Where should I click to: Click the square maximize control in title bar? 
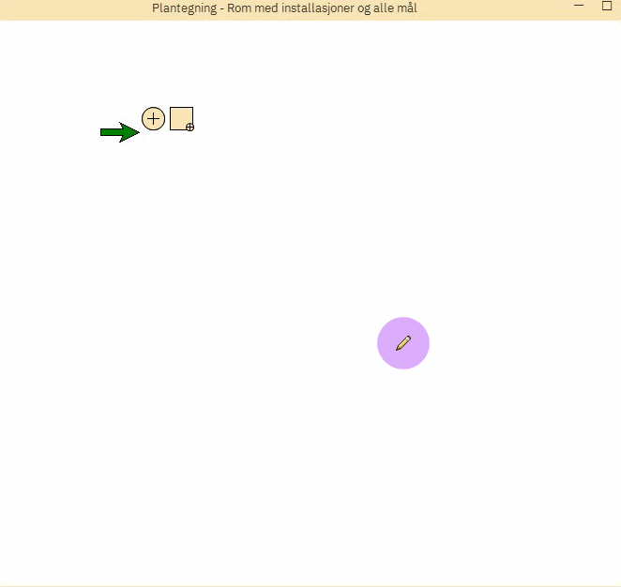coord(606,7)
